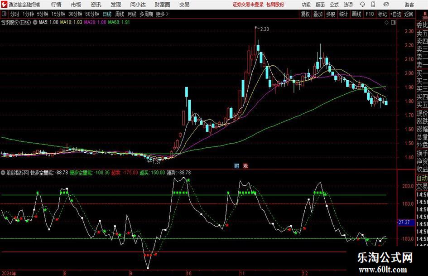Click the 统计 statistics button
The height and width of the screenshot is (276, 428).
pyautogui.click(x=343, y=14)
